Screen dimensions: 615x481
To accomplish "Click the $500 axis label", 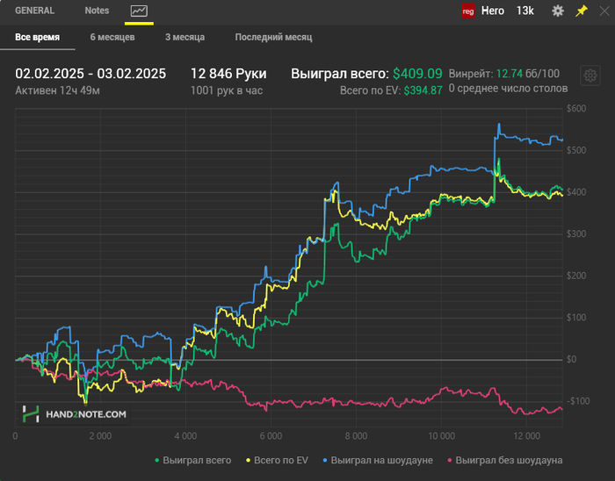I will (x=576, y=150).
